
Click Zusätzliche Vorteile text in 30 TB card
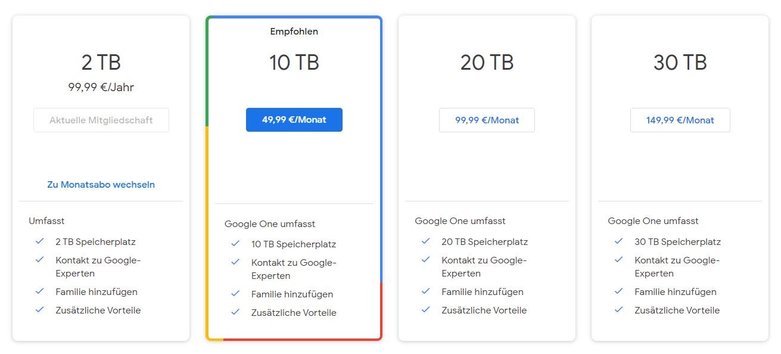click(x=677, y=310)
